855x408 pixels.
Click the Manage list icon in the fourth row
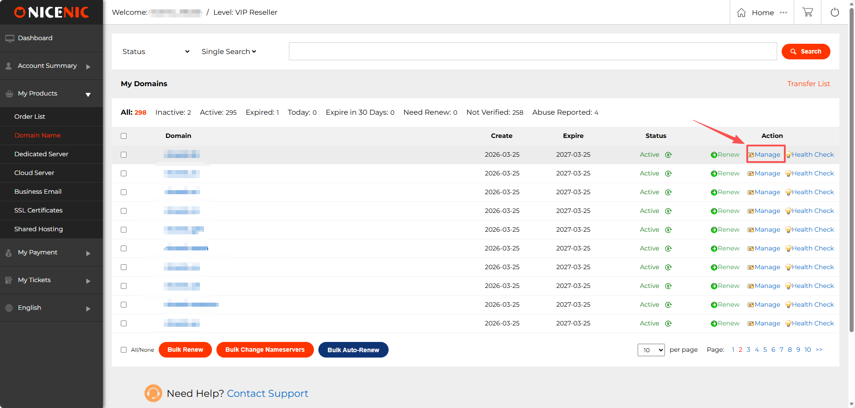pos(751,211)
